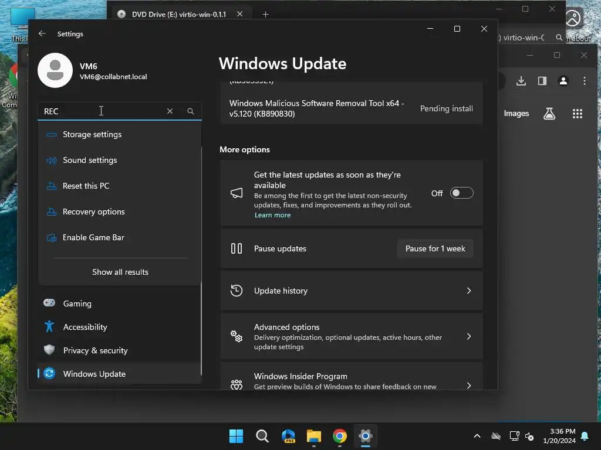Click Pending install status text

coord(447,108)
